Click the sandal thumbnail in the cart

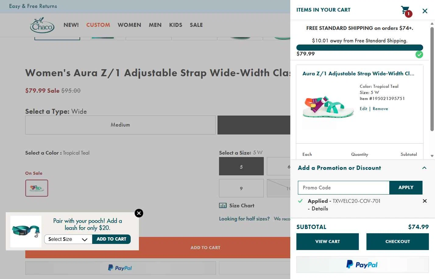click(328, 107)
